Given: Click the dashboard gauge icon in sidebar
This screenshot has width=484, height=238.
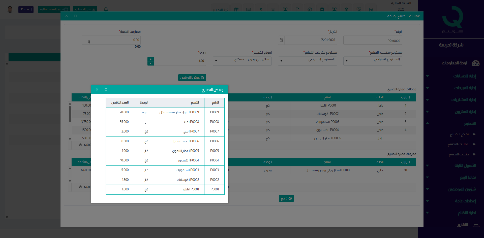Looking at the screenshot, I should click(x=475, y=63).
